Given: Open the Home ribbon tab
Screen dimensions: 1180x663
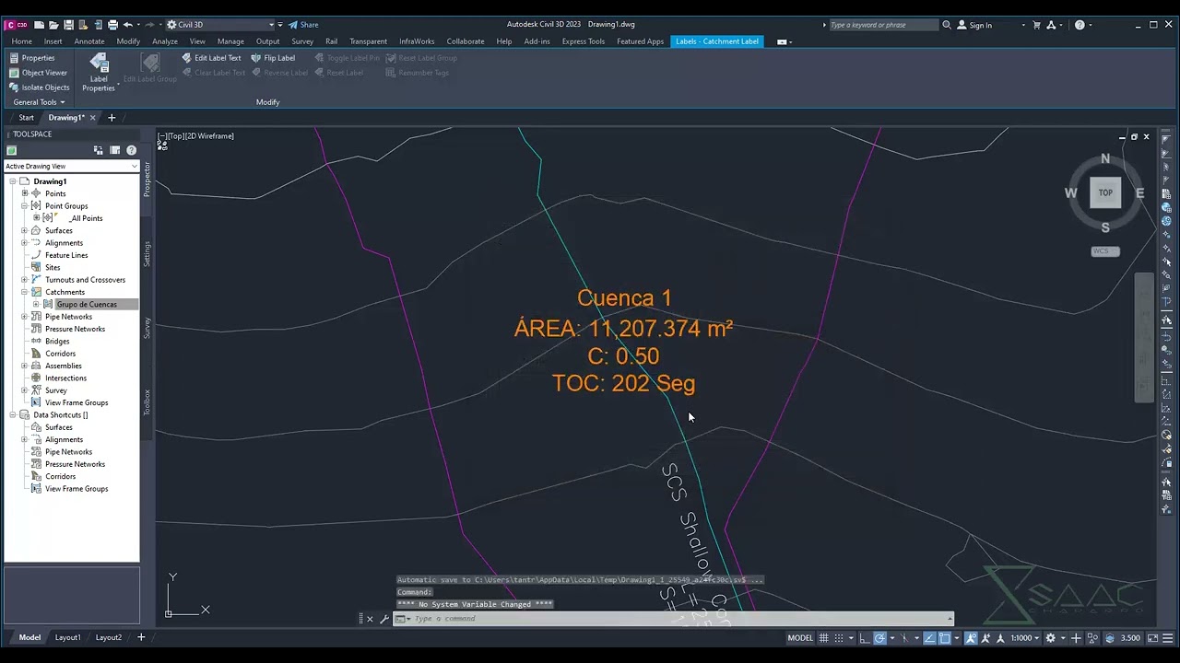Looking at the screenshot, I should 21,41.
